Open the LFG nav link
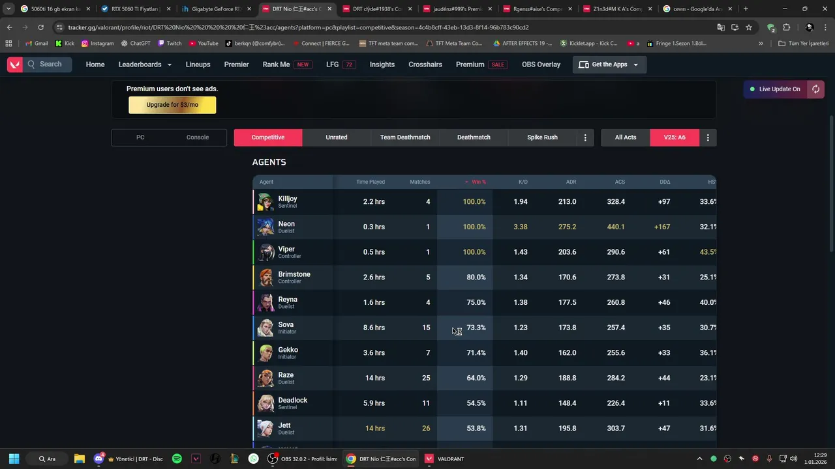835x469 pixels. click(341, 64)
